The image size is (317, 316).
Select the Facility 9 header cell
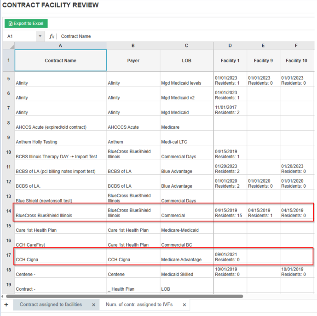[263, 60]
